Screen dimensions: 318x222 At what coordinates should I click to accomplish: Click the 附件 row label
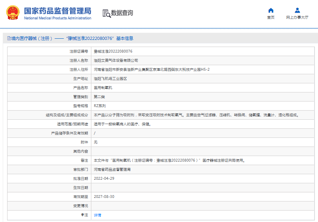tap(84, 142)
